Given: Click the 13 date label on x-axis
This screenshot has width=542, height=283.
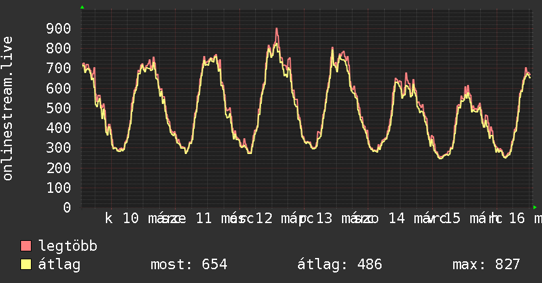Looking at the screenshot, I should coord(324,219).
